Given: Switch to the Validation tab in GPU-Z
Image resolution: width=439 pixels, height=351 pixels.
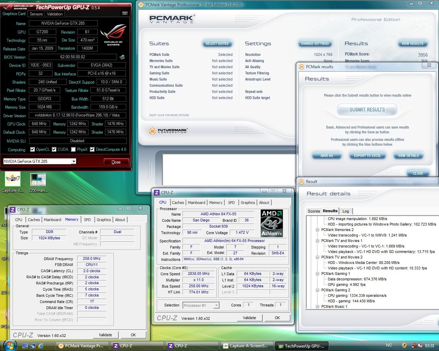Looking at the screenshot, I should (55, 14).
